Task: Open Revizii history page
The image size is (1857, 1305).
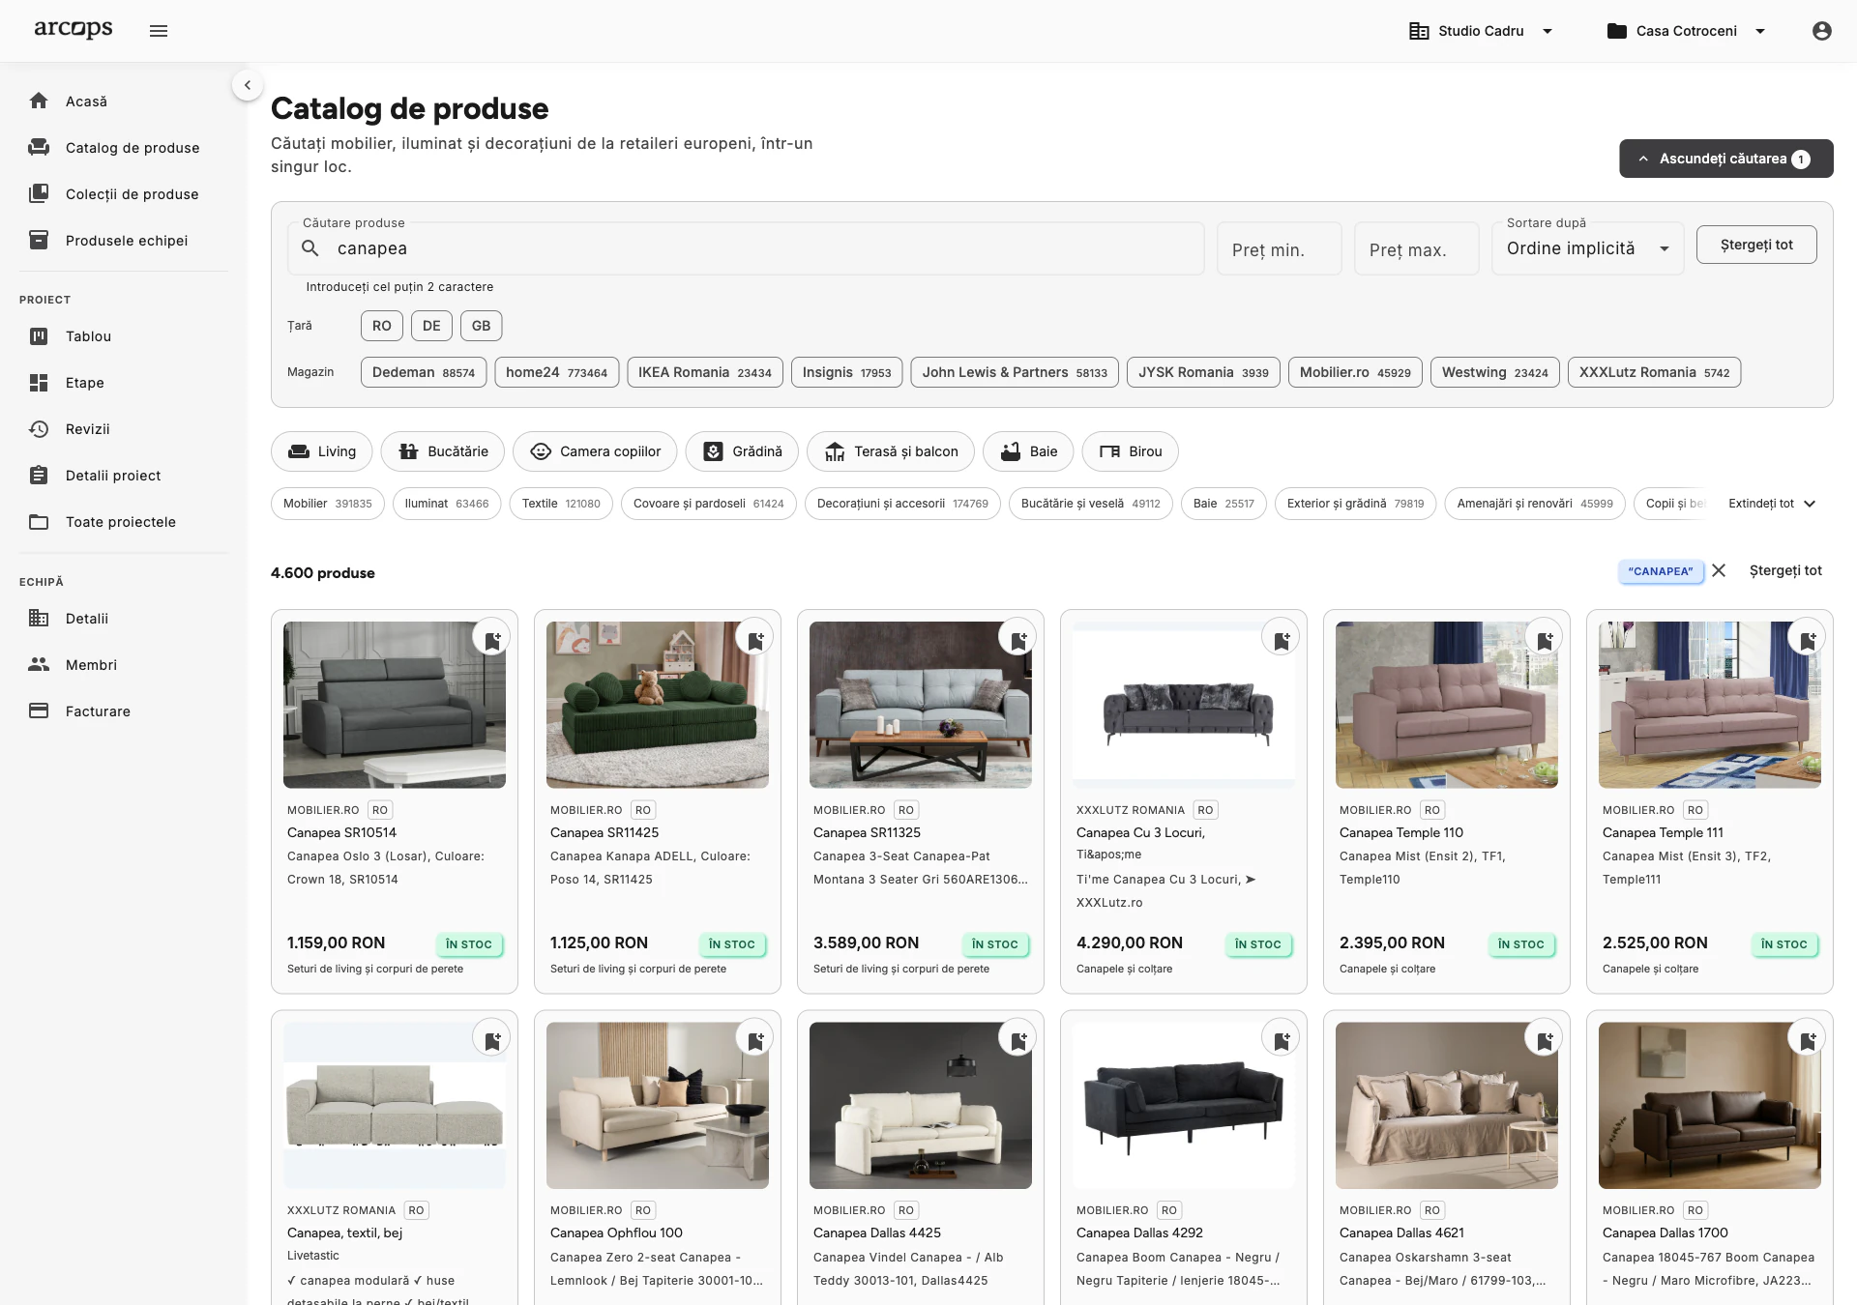Action: pyautogui.click(x=124, y=429)
